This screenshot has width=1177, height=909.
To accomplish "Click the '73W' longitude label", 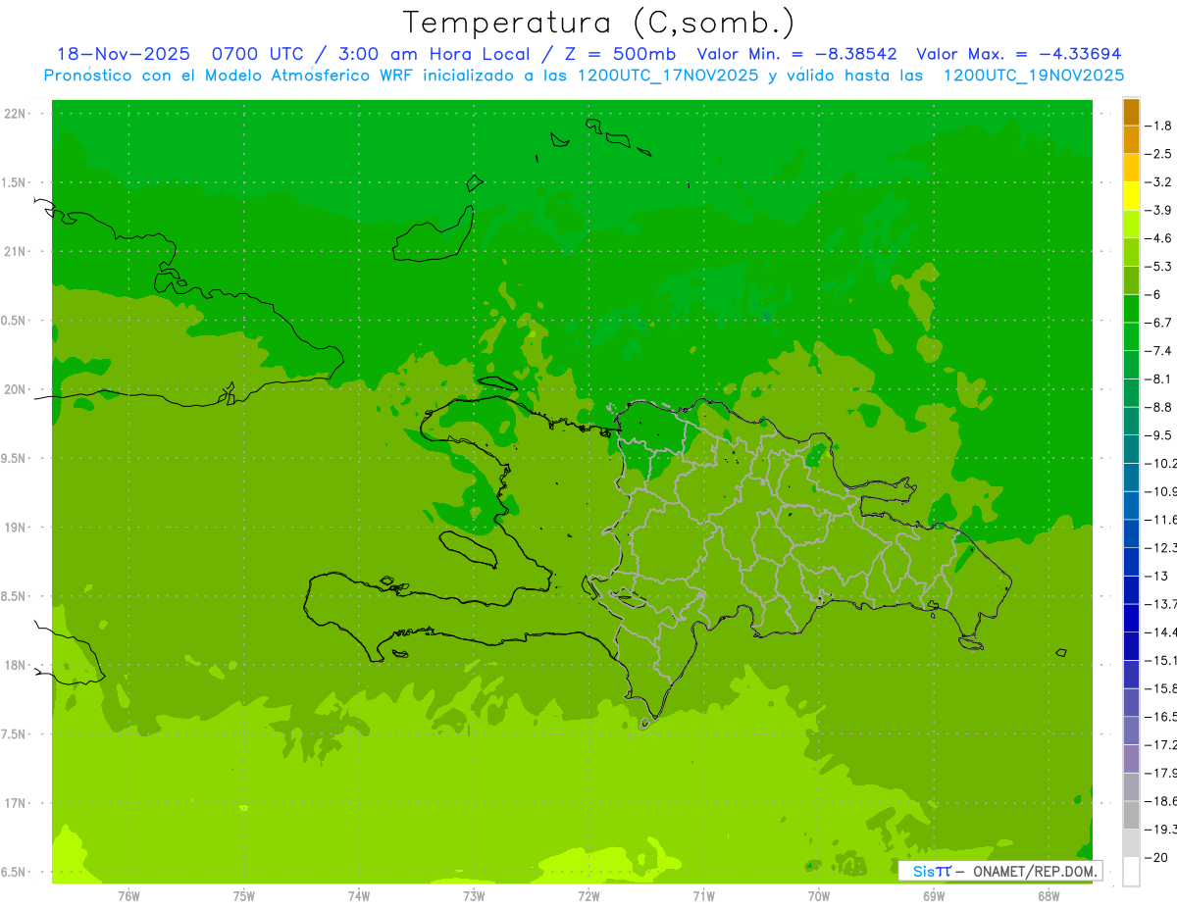I will click(474, 895).
